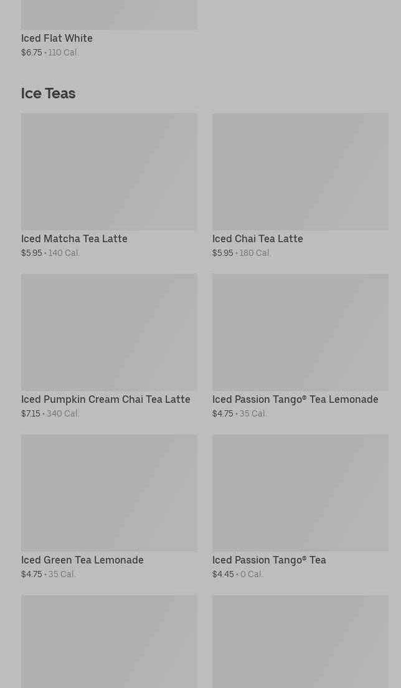Open the bottom-right unlabeled item image
Screen dimensions: 401x688
(x=301, y=641)
